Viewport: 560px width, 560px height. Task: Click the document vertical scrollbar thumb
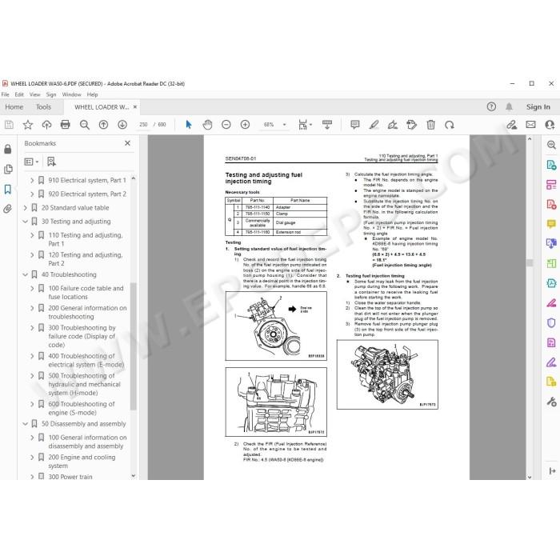click(x=530, y=263)
